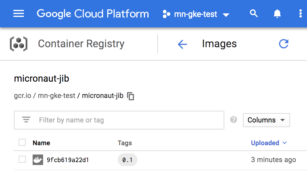Screen dimensions: 307x179
Task: Expand the mn-gke-test project selector
Action: 196,14
